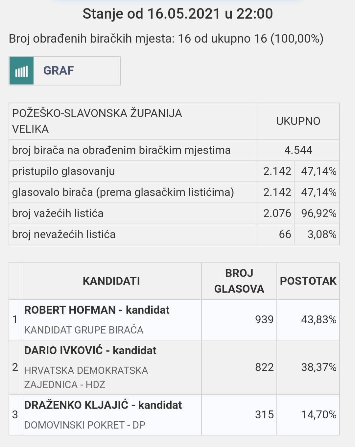The image size is (355, 447).
Task: Click the 43,83% percentage cell
Action: point(319,320)
